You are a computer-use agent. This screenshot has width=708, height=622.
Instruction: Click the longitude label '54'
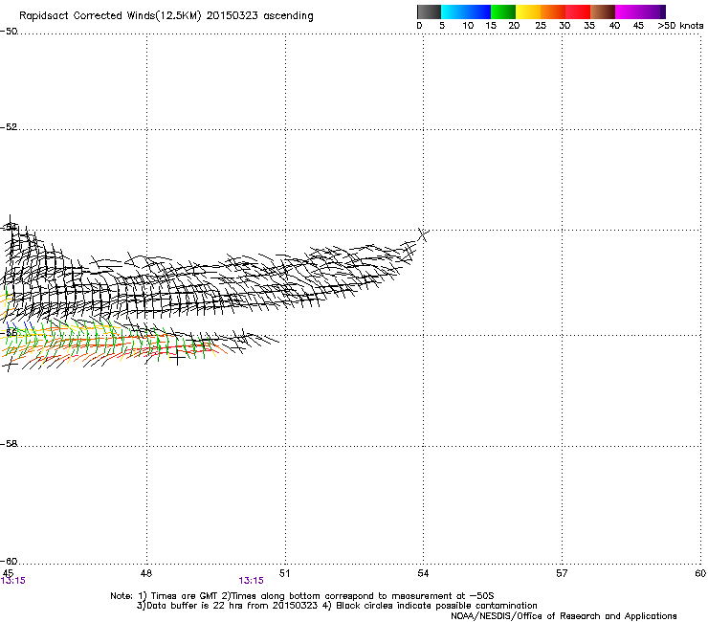423,573
